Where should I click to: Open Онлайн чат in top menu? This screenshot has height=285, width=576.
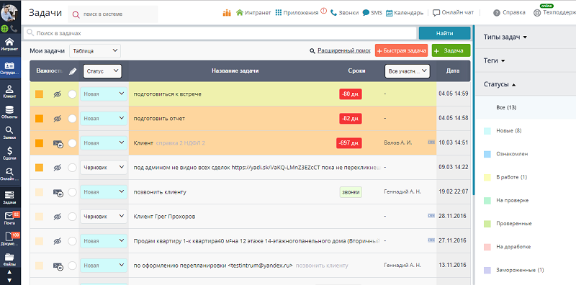(x=454, y=13)
